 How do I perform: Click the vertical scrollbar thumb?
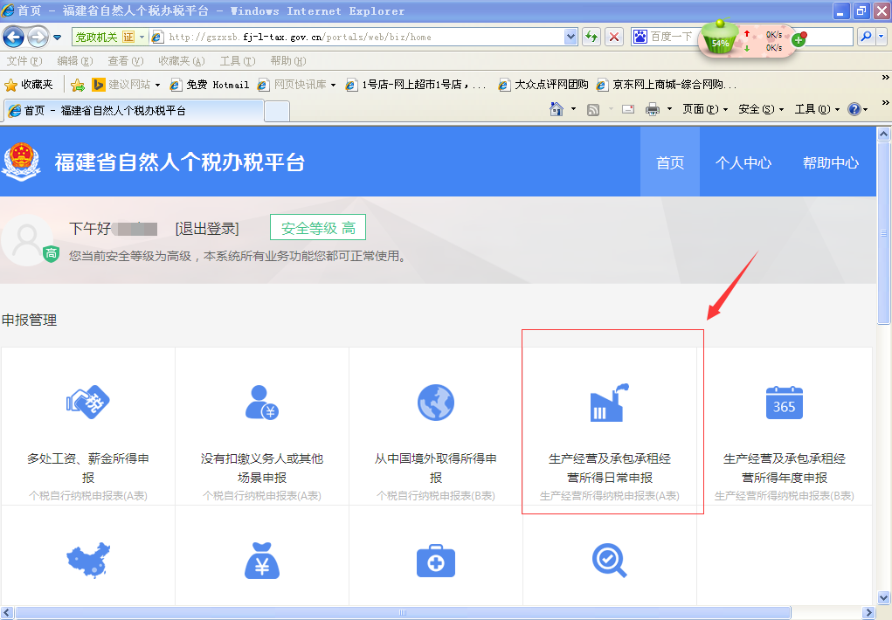pos(883,232)
